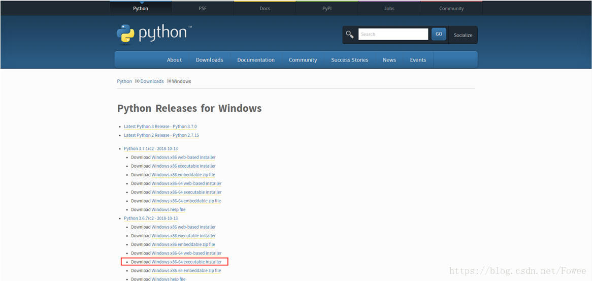The height and width of the screenshot is (281, 592).
Task: Open the Community item in blue navigation bar
Action: pos(303,59)
